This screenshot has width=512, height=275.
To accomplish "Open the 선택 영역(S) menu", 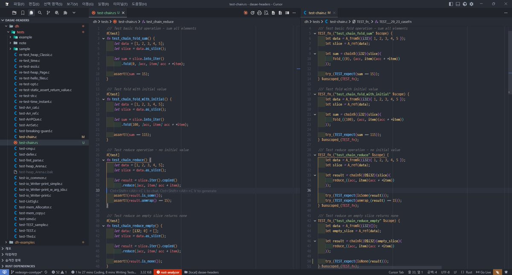I will [x=53, y=4].
